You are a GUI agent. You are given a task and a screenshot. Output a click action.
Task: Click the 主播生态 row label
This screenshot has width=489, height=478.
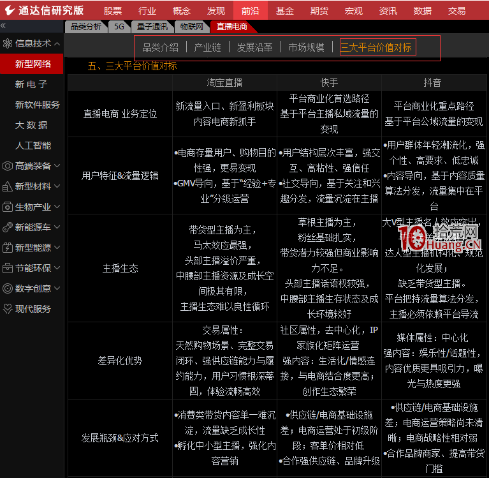(120, 268)
